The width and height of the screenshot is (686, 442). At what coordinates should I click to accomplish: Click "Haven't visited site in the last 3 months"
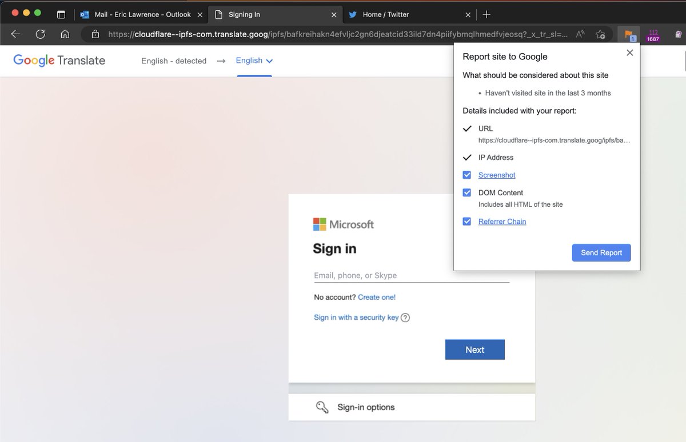(x=548, y=93)
